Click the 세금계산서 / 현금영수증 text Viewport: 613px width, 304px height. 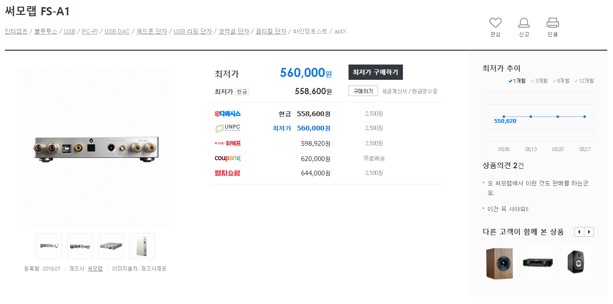[x=410, y=91]
